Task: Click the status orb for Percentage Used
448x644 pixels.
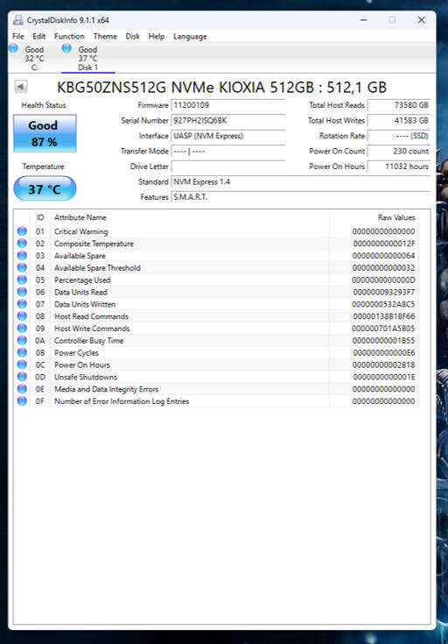Action: [22, 280]
